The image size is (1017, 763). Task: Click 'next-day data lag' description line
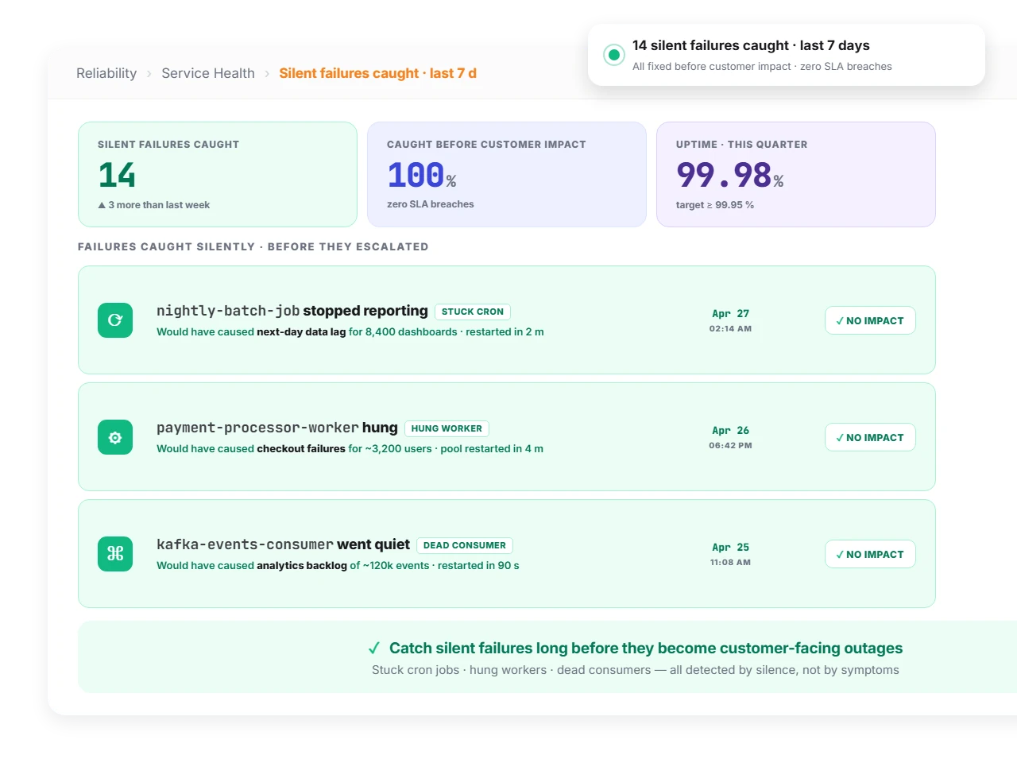(350, 332)
